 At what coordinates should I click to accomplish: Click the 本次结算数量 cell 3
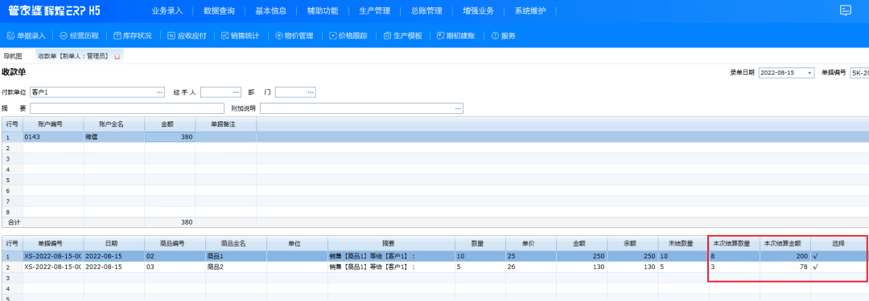735,266
